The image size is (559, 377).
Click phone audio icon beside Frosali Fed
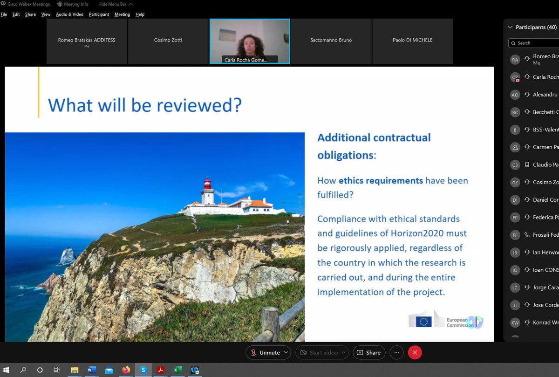coord(527,235)
